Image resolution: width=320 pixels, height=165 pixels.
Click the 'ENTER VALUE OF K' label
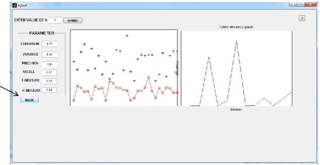tap(31, 20)
